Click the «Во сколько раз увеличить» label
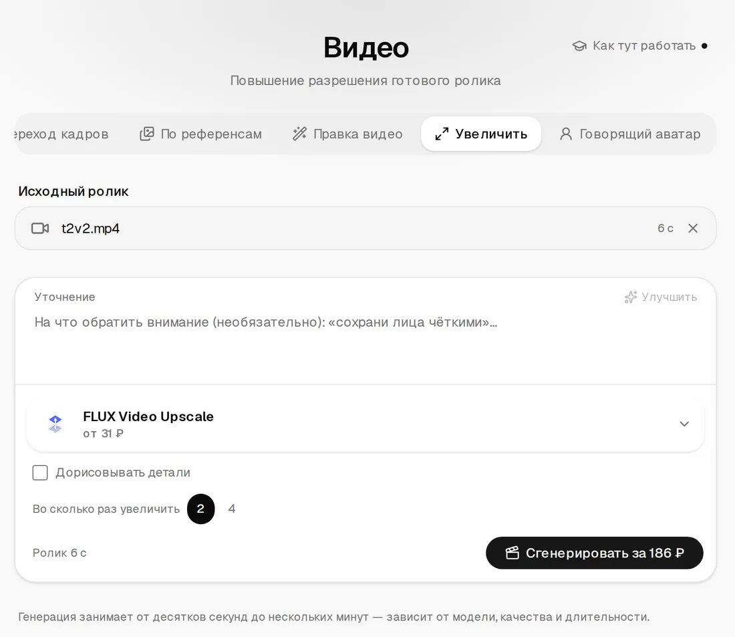The height and width of the screenshot is (637, 735). (106, 509)
